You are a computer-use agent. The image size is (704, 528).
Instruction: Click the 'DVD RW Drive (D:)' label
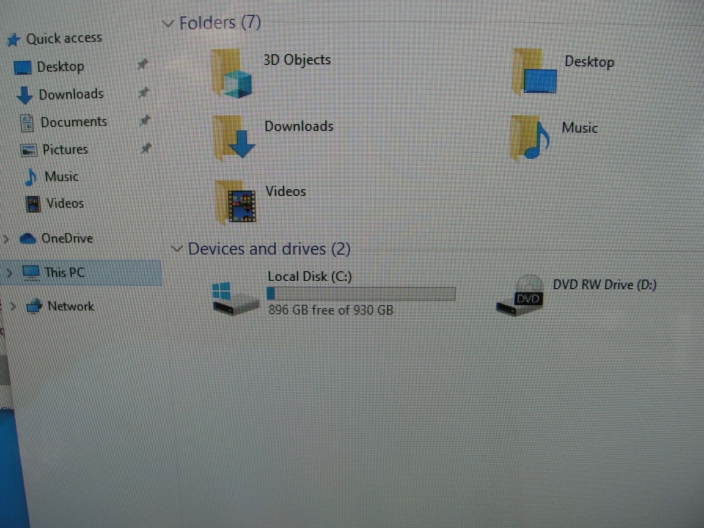tap(605, 285)
